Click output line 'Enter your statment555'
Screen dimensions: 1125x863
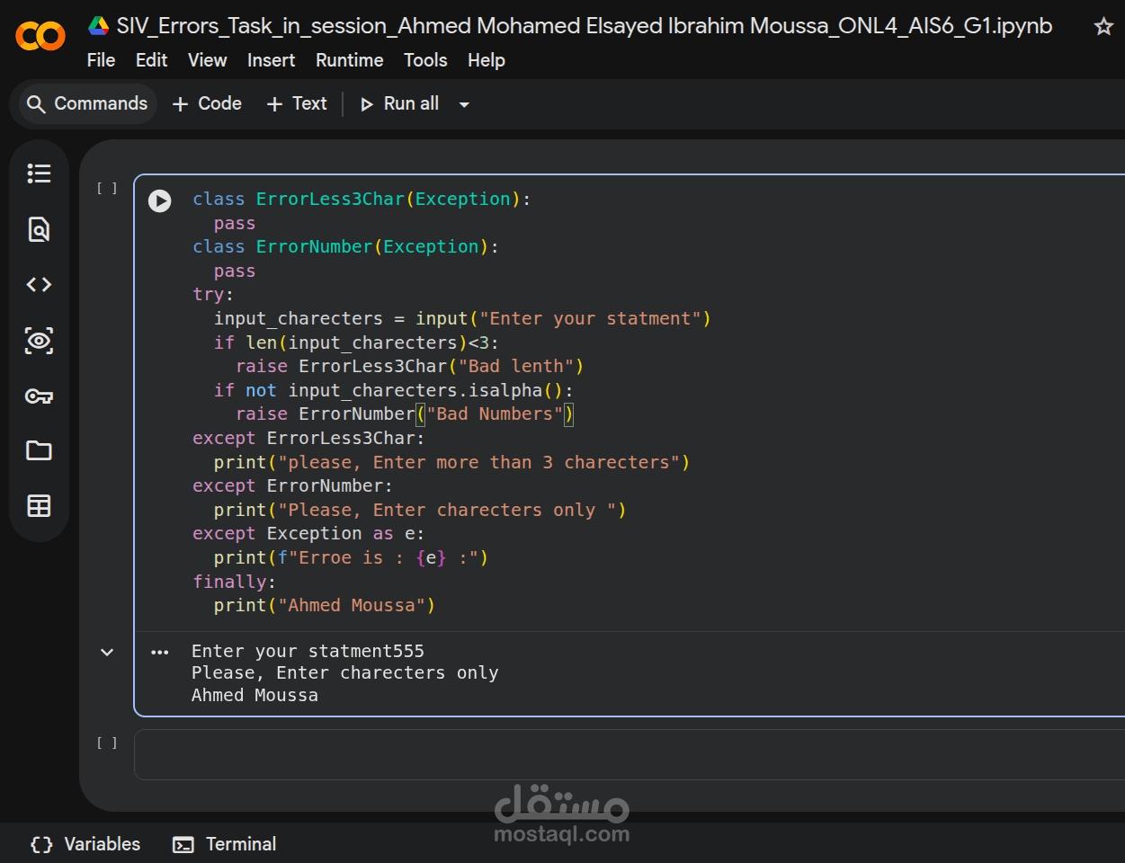pyautogui.click(x=308, y=651)
